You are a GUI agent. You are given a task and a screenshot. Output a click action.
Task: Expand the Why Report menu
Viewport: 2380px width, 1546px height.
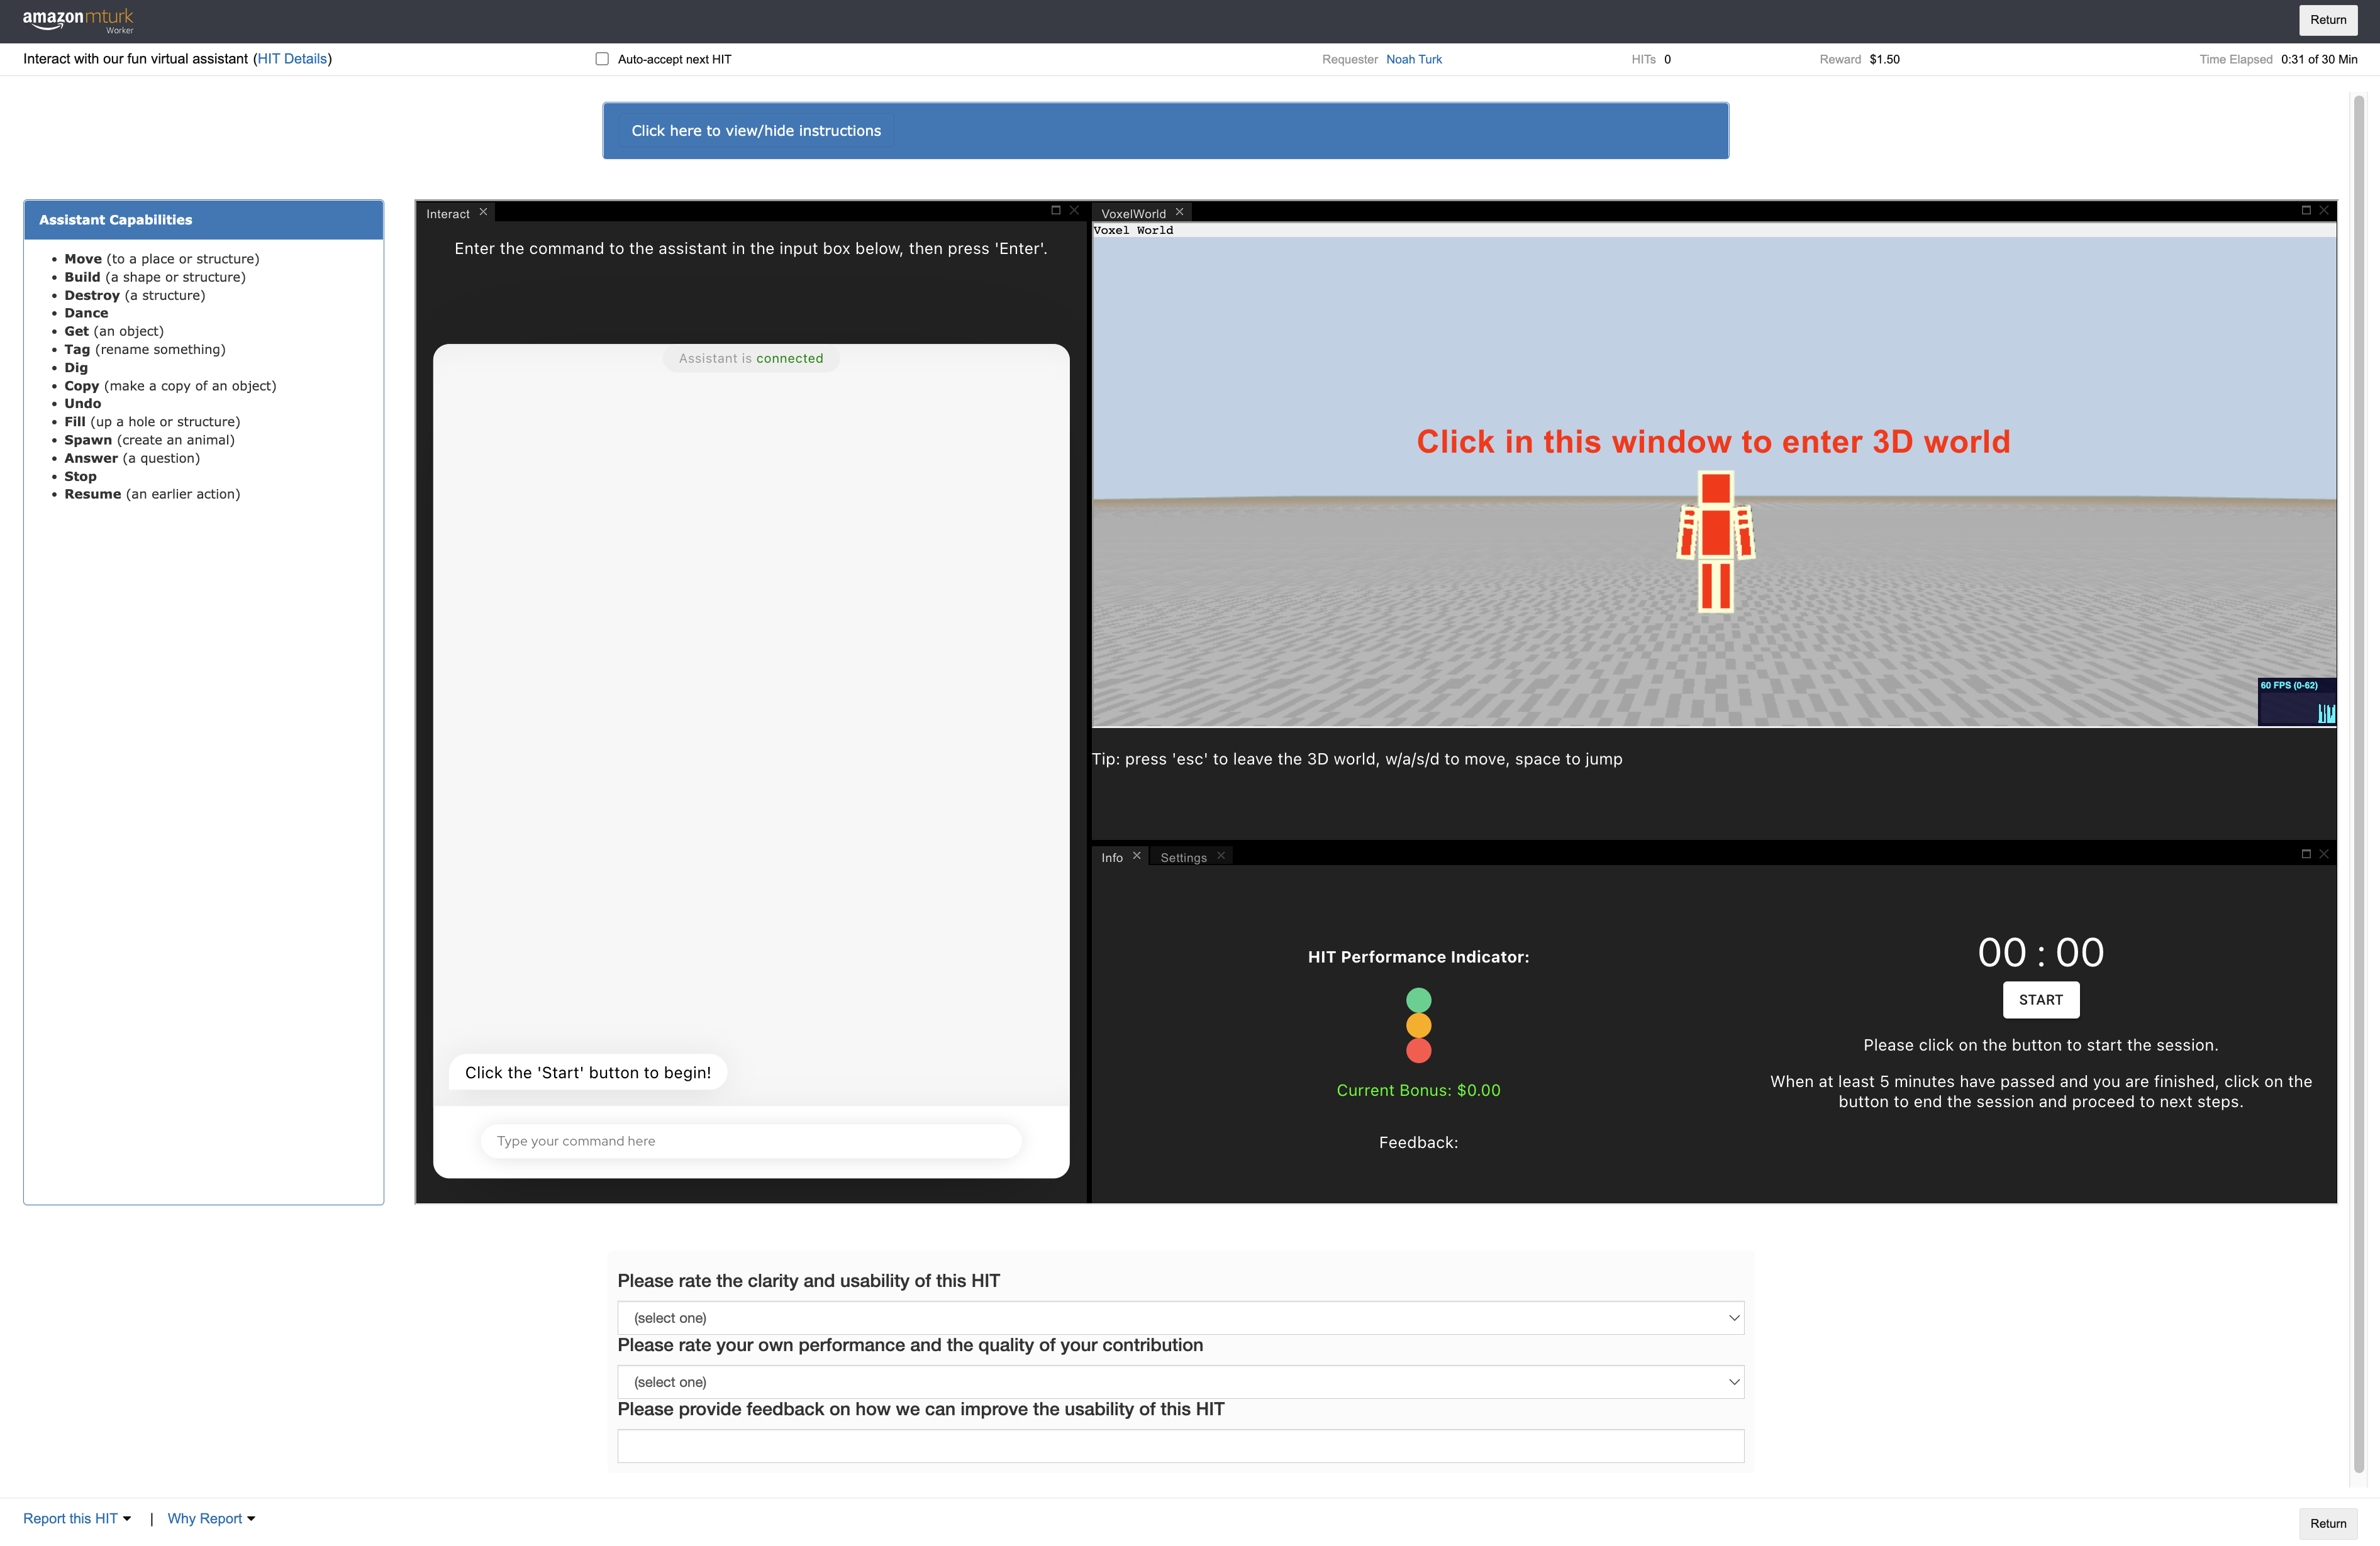(x=211, y=1518)
